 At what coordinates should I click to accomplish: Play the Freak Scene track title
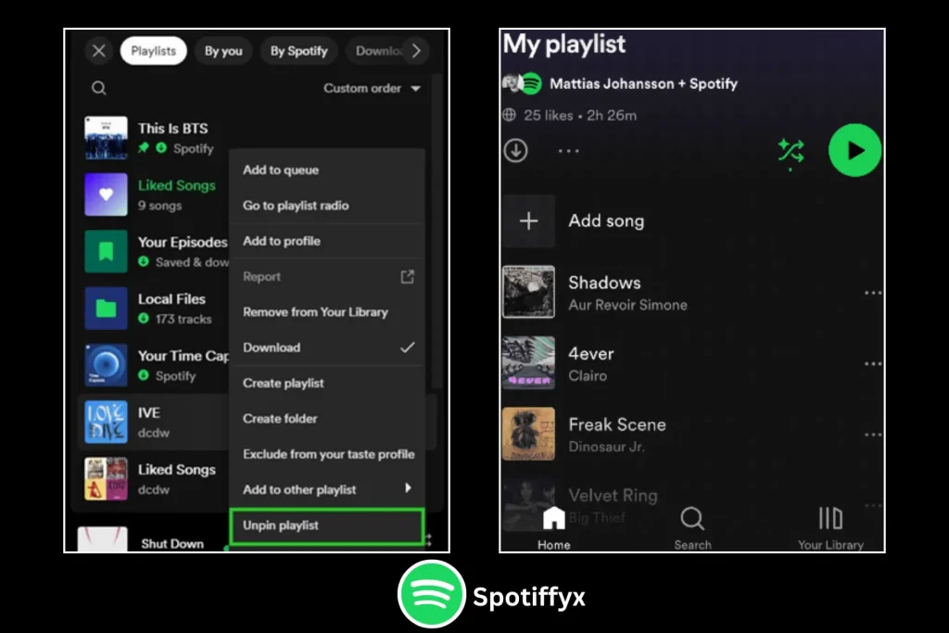616,424
